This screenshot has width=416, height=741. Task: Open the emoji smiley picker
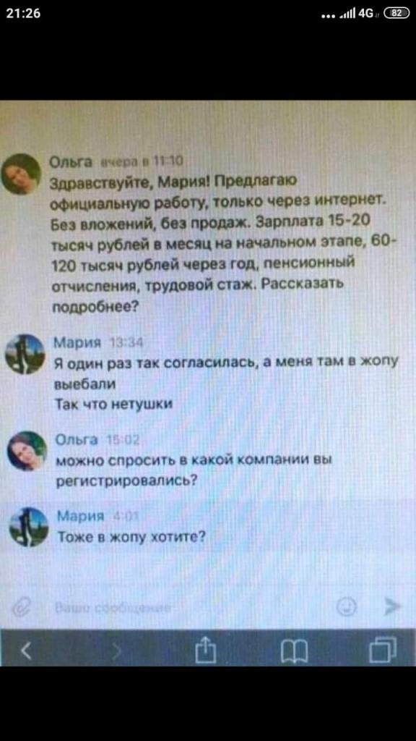pyautogui.click(x=347, y=606)
